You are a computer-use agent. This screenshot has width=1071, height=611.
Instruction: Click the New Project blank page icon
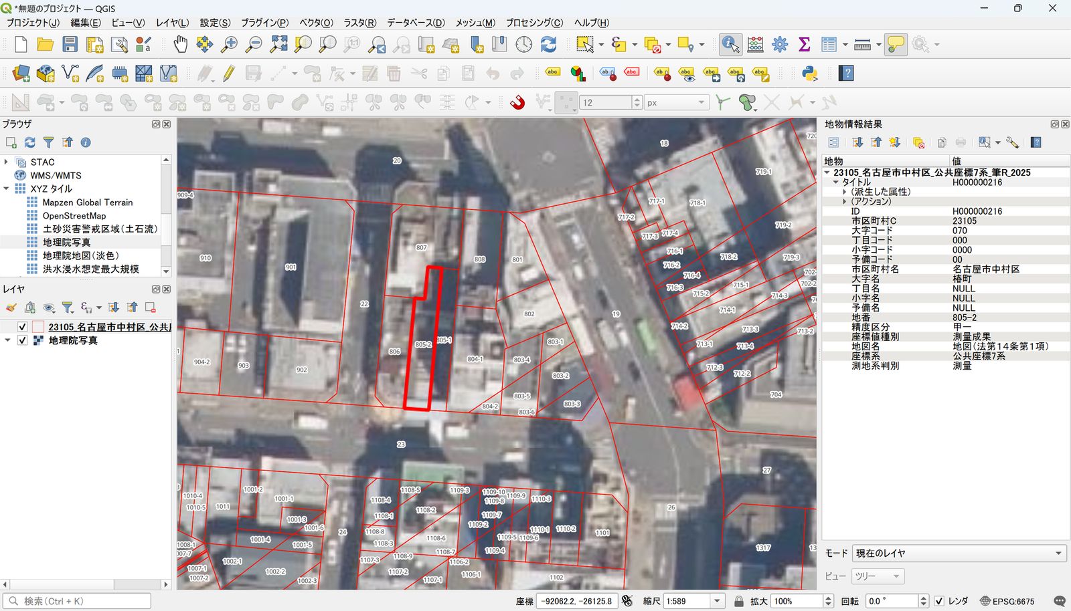(x=21, y=45)
